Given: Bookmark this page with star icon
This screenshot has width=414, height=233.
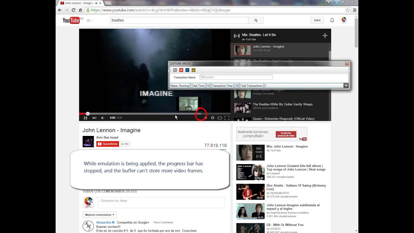Looking at the screenshot, I should click(x=348, y=10).
